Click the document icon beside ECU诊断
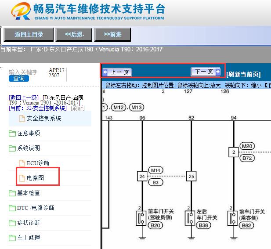 (22, 163)
